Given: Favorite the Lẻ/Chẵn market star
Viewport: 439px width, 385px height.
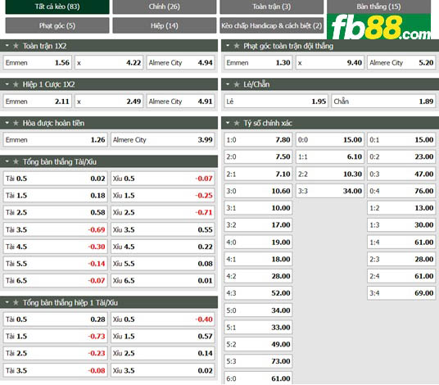Looking at the screenshot, I should click(237, 84).
